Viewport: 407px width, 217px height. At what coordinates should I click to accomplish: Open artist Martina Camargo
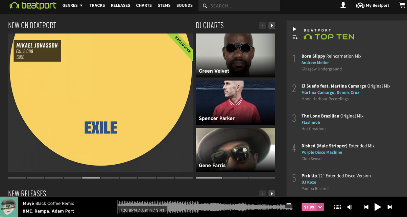coord(318,93)
